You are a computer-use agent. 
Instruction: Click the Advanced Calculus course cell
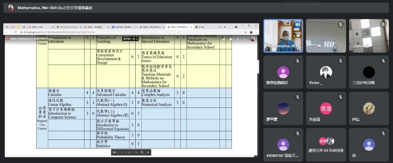[x=113, y=93]
